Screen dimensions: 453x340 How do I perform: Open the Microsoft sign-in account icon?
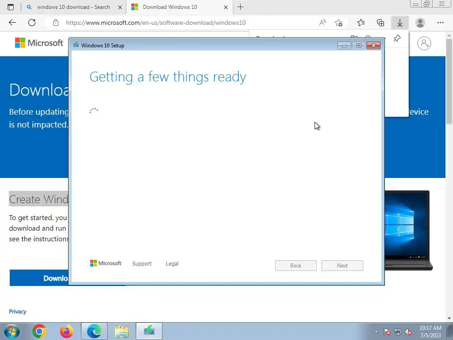(424, 43)
